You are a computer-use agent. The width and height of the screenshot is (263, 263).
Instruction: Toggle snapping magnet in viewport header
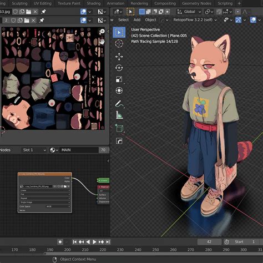[x=219, y=12]
